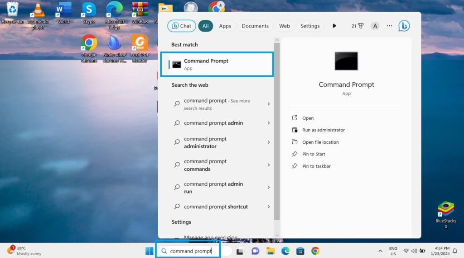Viewport: 464px width, 258px height.
Task: Show more filter tabs with the arrow
Action: pyautogui.click(x=334, y=26)
